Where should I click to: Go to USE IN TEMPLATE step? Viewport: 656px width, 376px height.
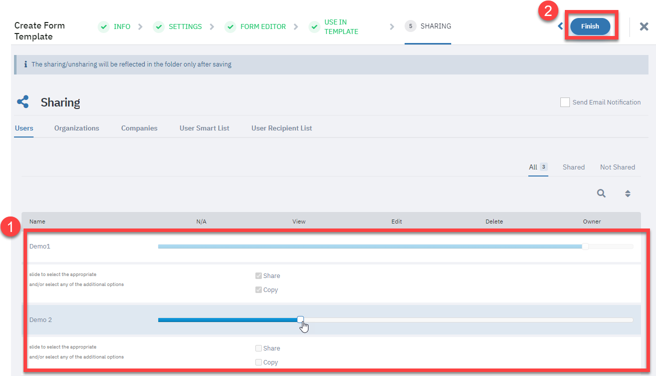(x=341, y=26)
